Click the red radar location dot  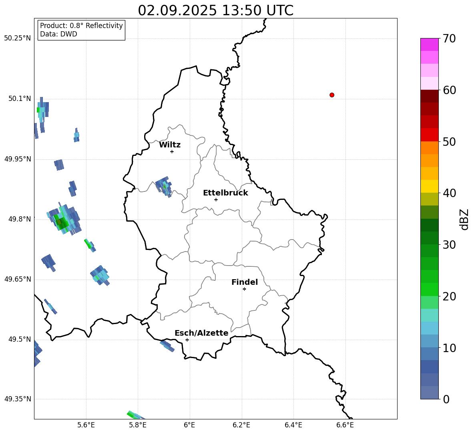click(x=331, y=95)
